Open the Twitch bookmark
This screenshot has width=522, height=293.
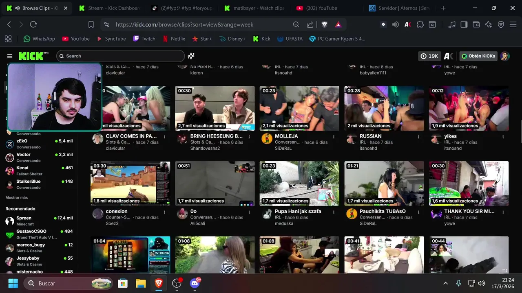click(144, 39)
